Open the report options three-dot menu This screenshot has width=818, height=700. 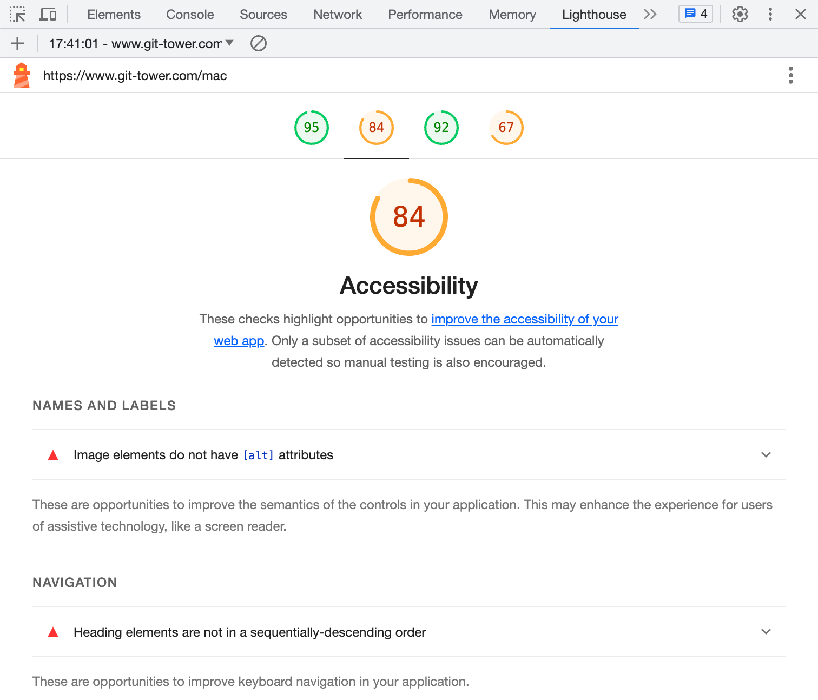click(791, 75)
